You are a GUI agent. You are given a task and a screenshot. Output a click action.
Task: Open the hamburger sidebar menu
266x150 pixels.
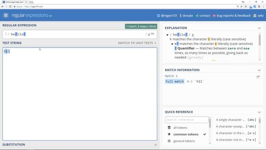click(x=6, y=15)
